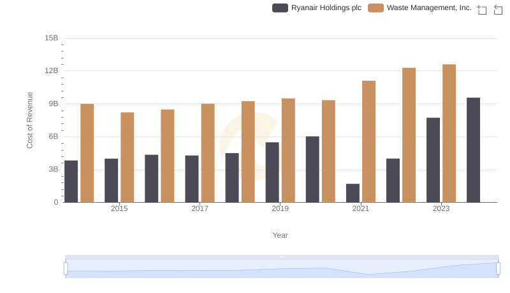Click the 2021 x-axis label
The height and width of the screenshot is (293, 510).
[361, 208]
